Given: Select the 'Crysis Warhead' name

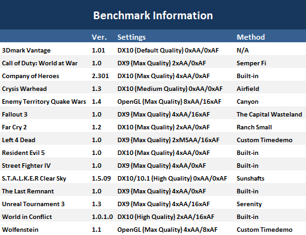Looking at the screenshot, I should pos(24,89).
